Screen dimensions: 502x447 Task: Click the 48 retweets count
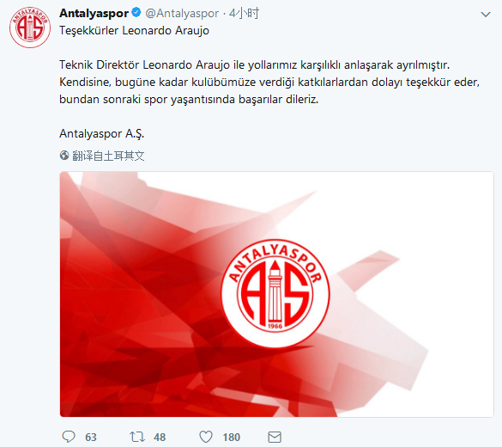tap(160, 437)
